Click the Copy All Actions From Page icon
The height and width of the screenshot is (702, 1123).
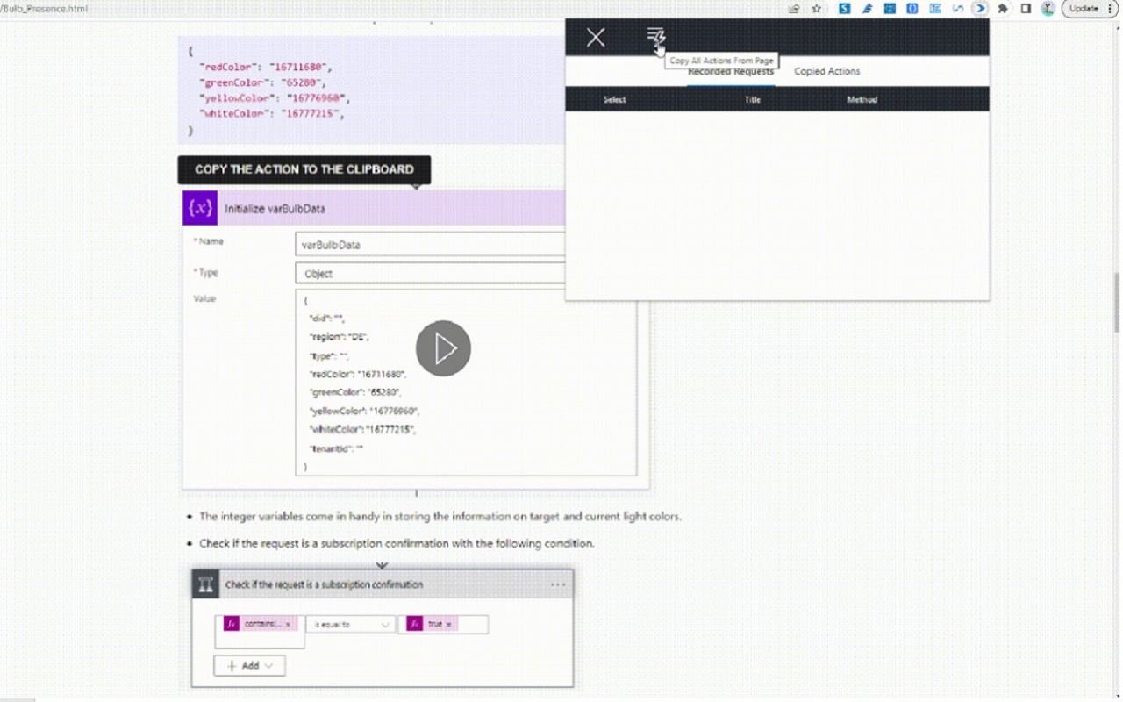[655, 37]
